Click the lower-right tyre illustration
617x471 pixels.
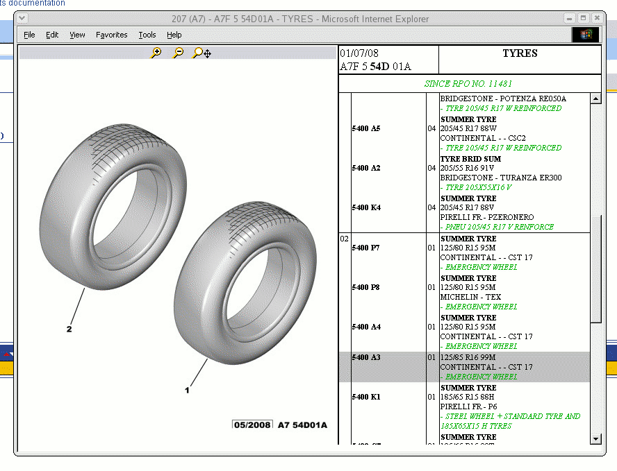pyautogui.click(x=245, y=283)
